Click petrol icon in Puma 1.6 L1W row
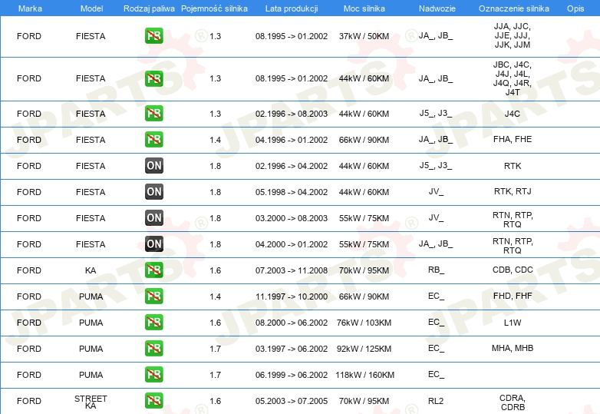Viewport: 600px width, 414px height. click(153, 322)
